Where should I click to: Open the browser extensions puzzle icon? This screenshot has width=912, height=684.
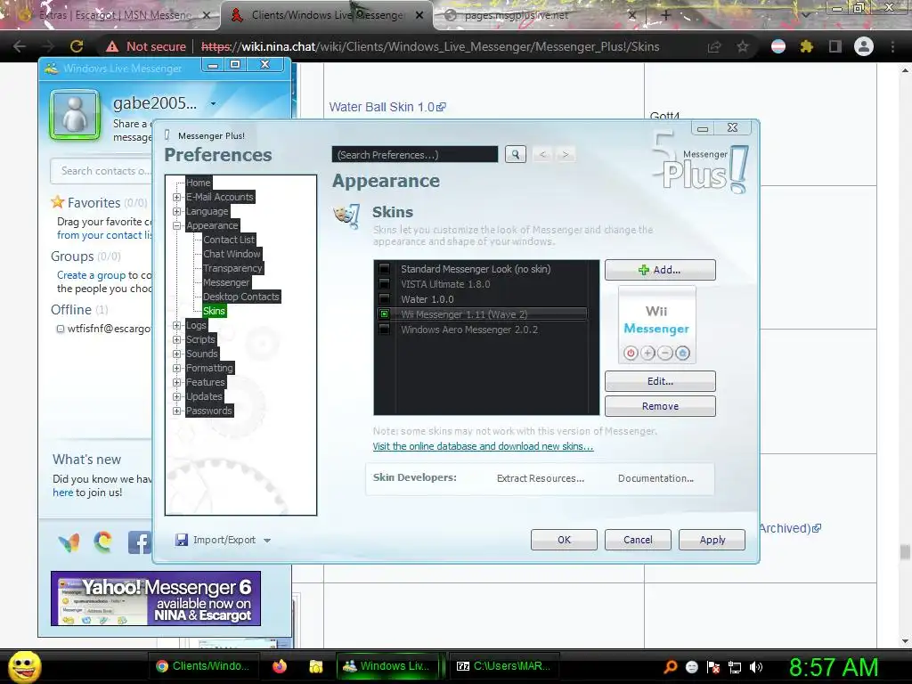click(806, 46)
